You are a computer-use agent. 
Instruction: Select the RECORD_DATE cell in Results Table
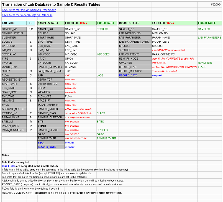135,75
